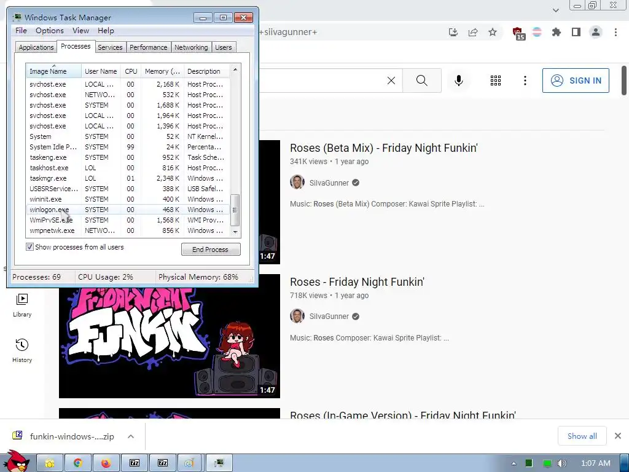The height and width of the screenshot is (472, 629).
Task: Open the Friday Night Funkin' Roses video thumbnail
Action: [170, 336]
